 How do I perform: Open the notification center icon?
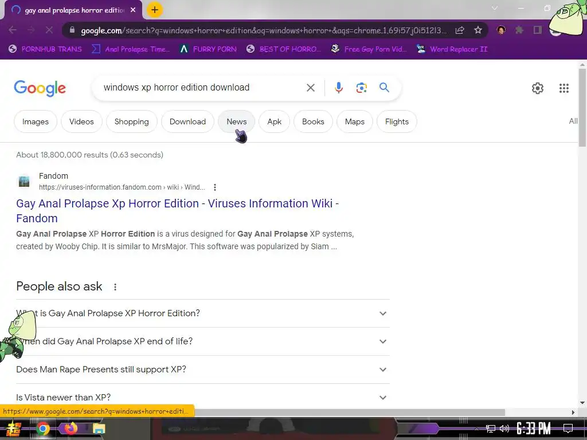568,429
